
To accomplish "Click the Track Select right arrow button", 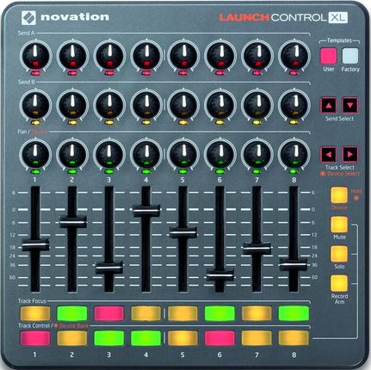I will 350,155.
